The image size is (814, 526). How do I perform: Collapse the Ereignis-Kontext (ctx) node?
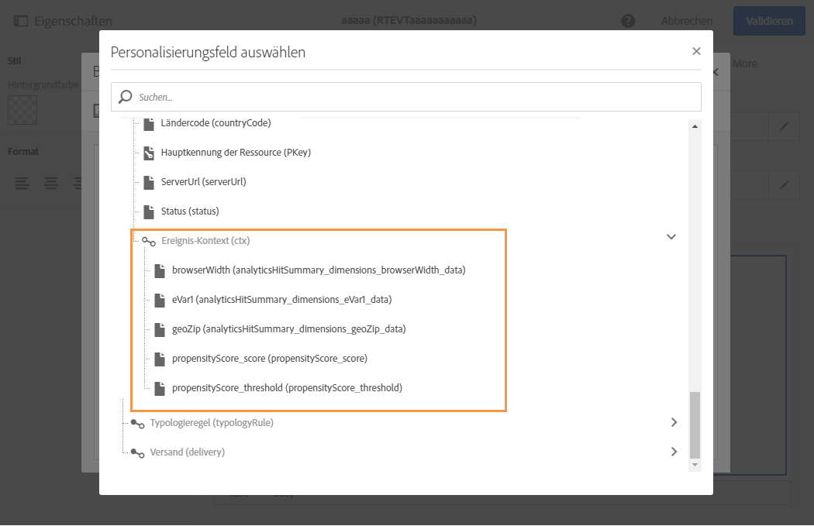point(671,237)
